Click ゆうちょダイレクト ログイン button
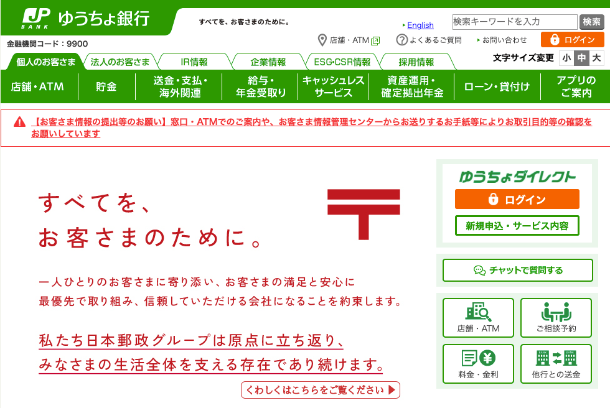 pos(517,199)
